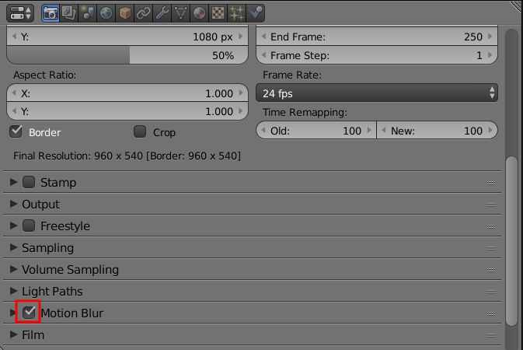
Task: Open the Material properties sphere icon
Action: (199, 13)
